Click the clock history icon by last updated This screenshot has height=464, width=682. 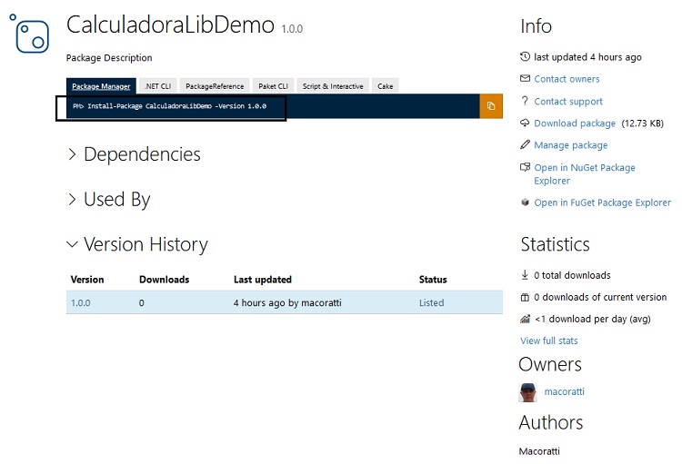pos(525,56)
